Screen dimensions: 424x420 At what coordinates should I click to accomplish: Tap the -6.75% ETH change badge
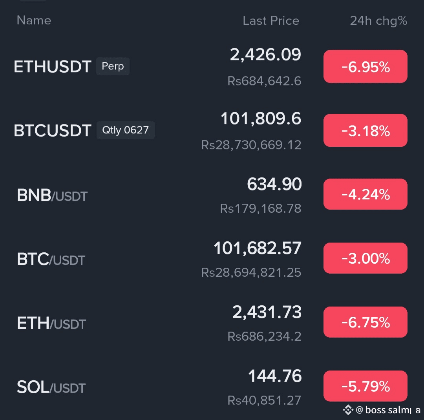(x=365, y=322)
